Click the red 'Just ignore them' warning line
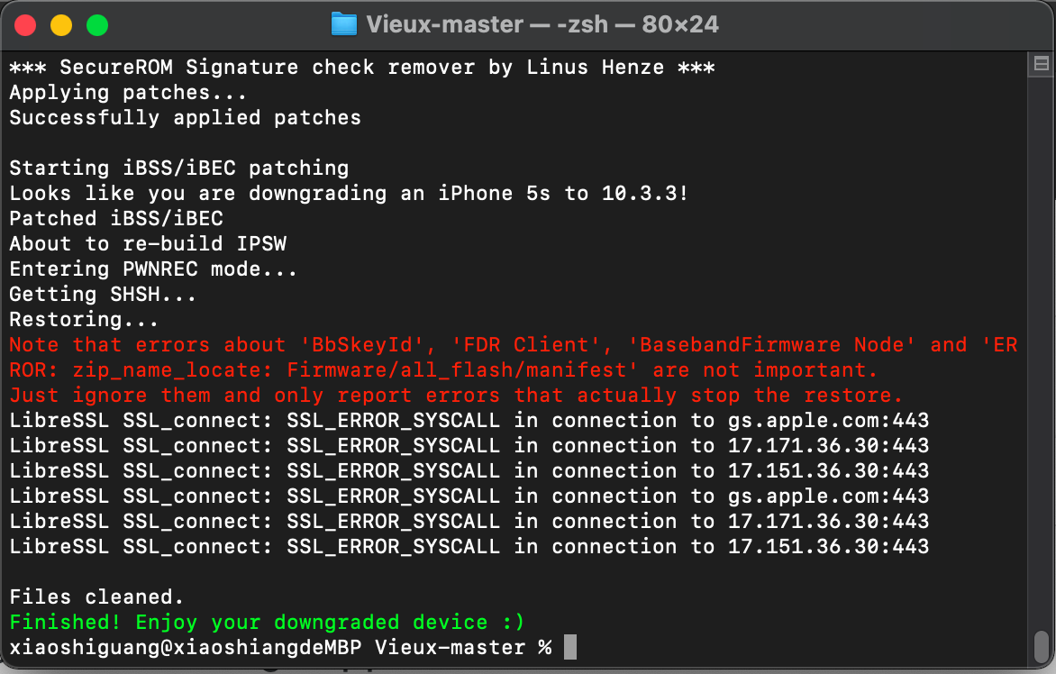 (456, 395)
